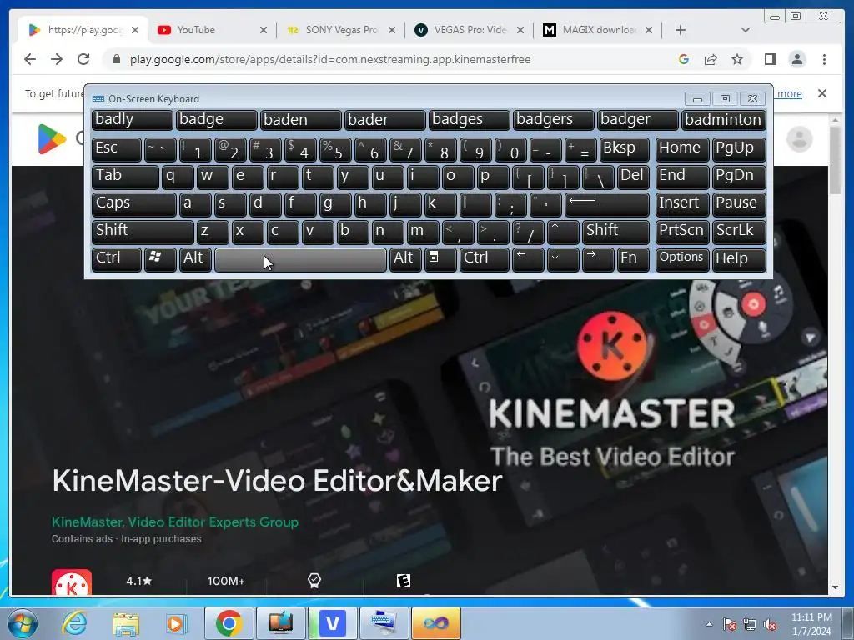Toggle the Fn key

click(x=633, y=258)
